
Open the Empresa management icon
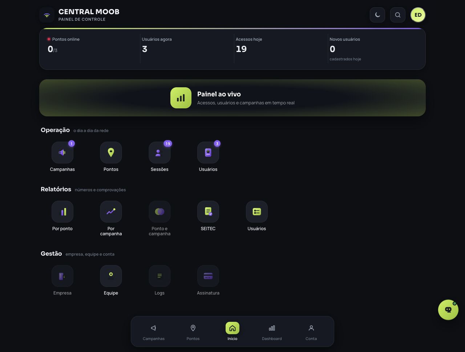point(62,276)
